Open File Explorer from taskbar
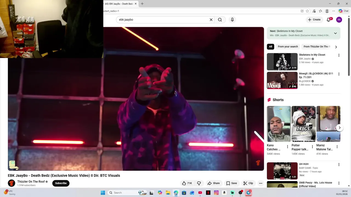The height and width of the screenshot is (197, 351). pyautogui.click(x=168, y=193)
